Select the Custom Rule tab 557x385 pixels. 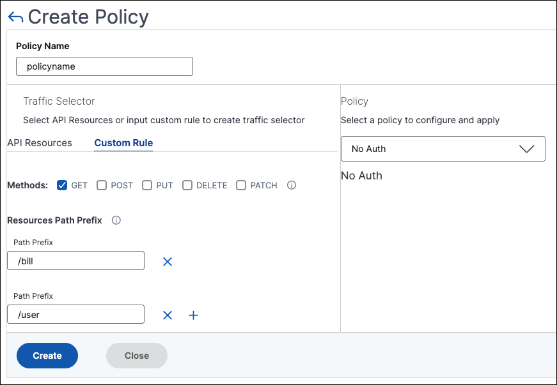point(123,143)
